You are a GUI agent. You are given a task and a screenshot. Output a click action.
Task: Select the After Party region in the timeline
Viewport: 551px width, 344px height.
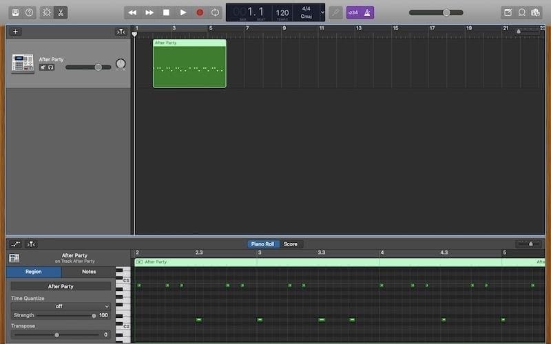[189, 63]
